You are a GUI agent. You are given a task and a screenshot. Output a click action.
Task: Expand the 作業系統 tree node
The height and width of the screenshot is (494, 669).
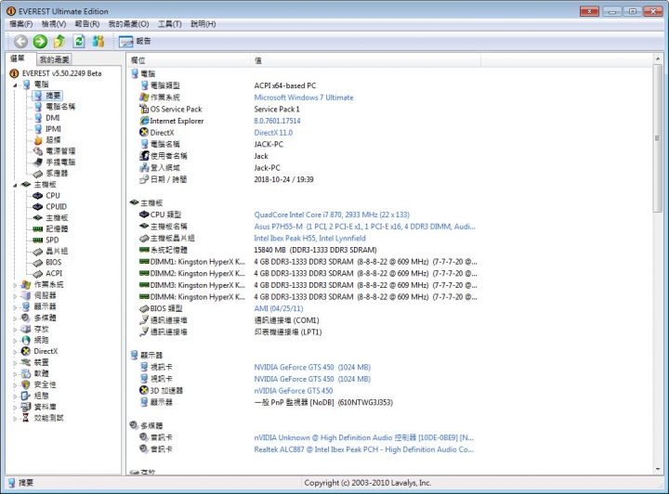click(15, 285)
